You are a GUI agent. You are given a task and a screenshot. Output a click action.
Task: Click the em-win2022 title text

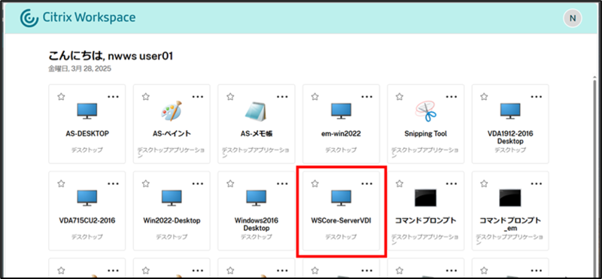point(341,134)
